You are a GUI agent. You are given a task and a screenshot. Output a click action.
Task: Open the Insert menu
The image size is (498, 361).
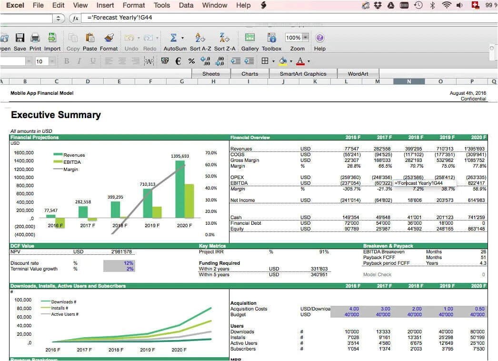click(x=105, y=5)
